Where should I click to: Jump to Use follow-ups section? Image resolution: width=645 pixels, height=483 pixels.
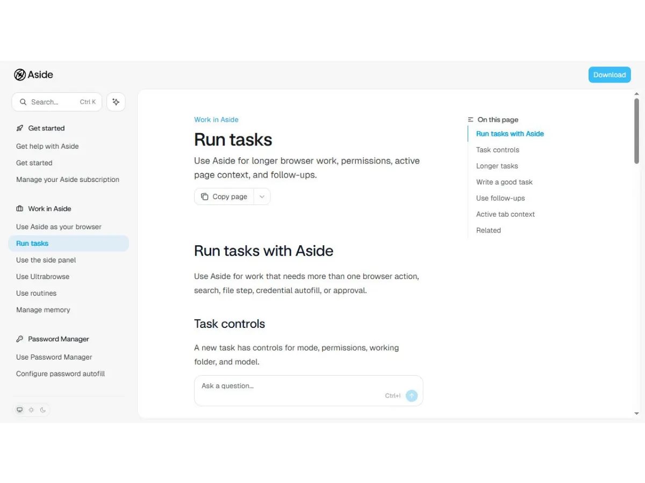(x=500, y=198)
